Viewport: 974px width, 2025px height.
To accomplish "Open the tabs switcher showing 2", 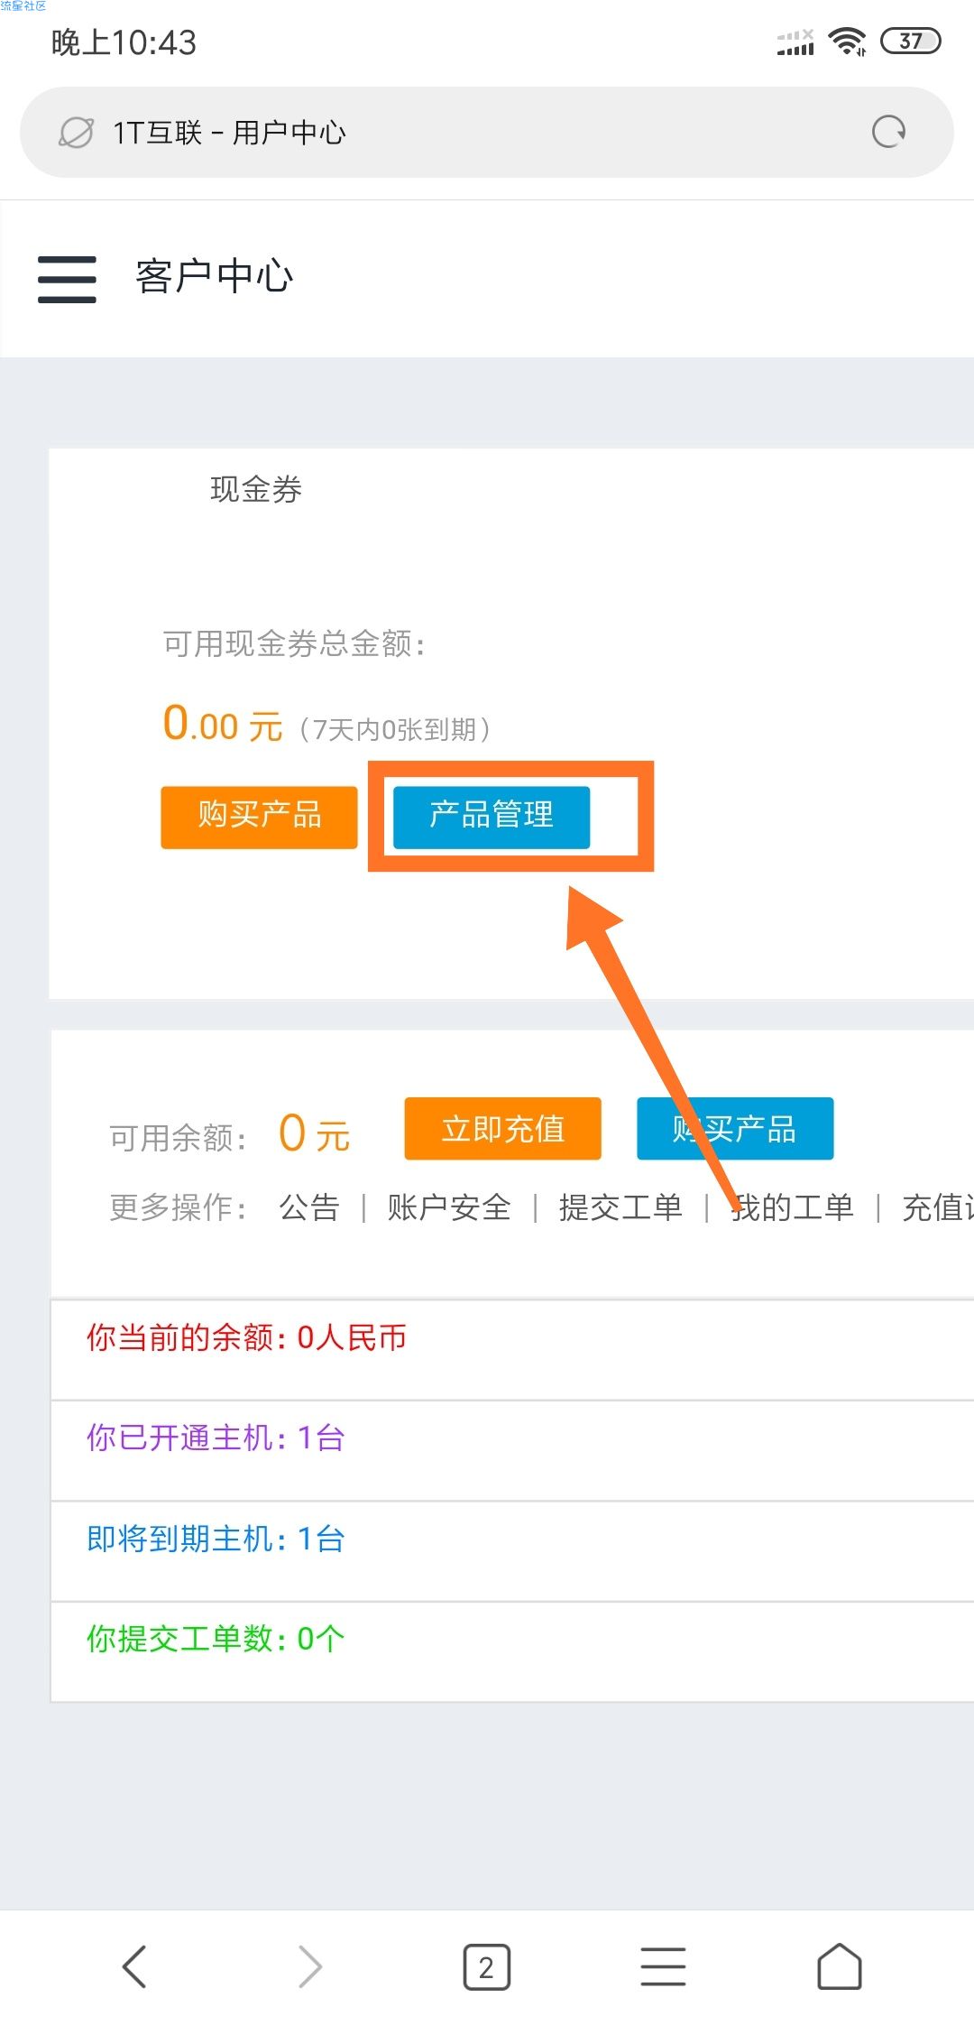I will click(487, 1967).
